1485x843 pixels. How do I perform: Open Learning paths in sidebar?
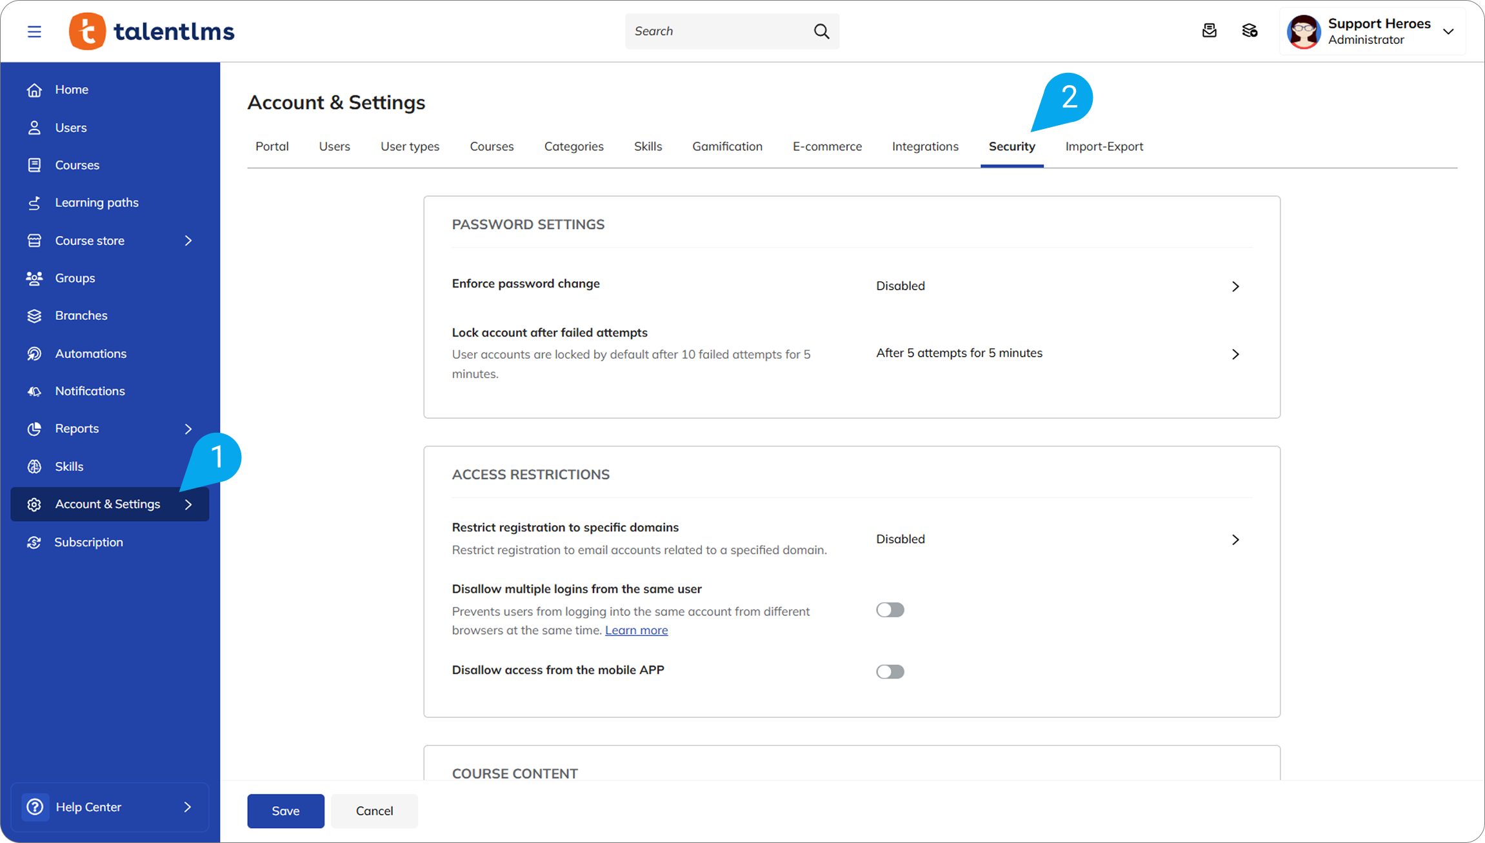pos(97,203)
